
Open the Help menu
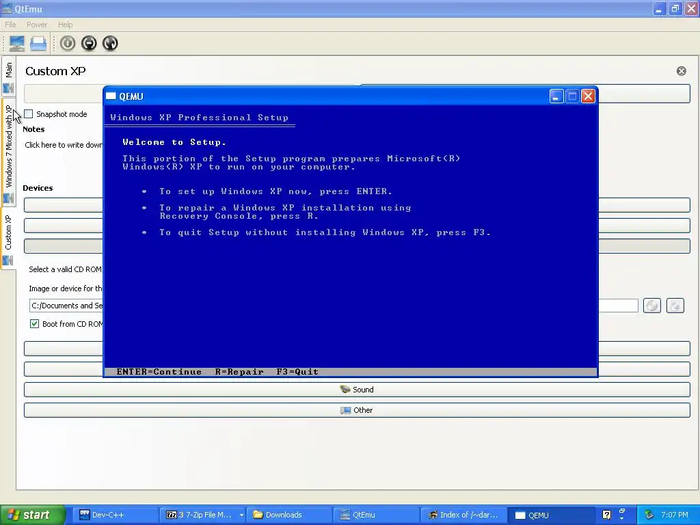pyautogui.click(x=65, y=25)
